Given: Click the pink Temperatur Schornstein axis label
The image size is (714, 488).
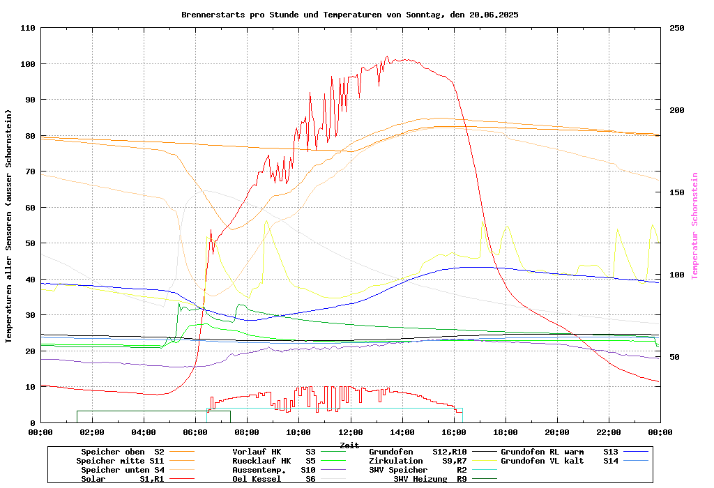Looking at the screenshot, I should (x=694, y=226).
